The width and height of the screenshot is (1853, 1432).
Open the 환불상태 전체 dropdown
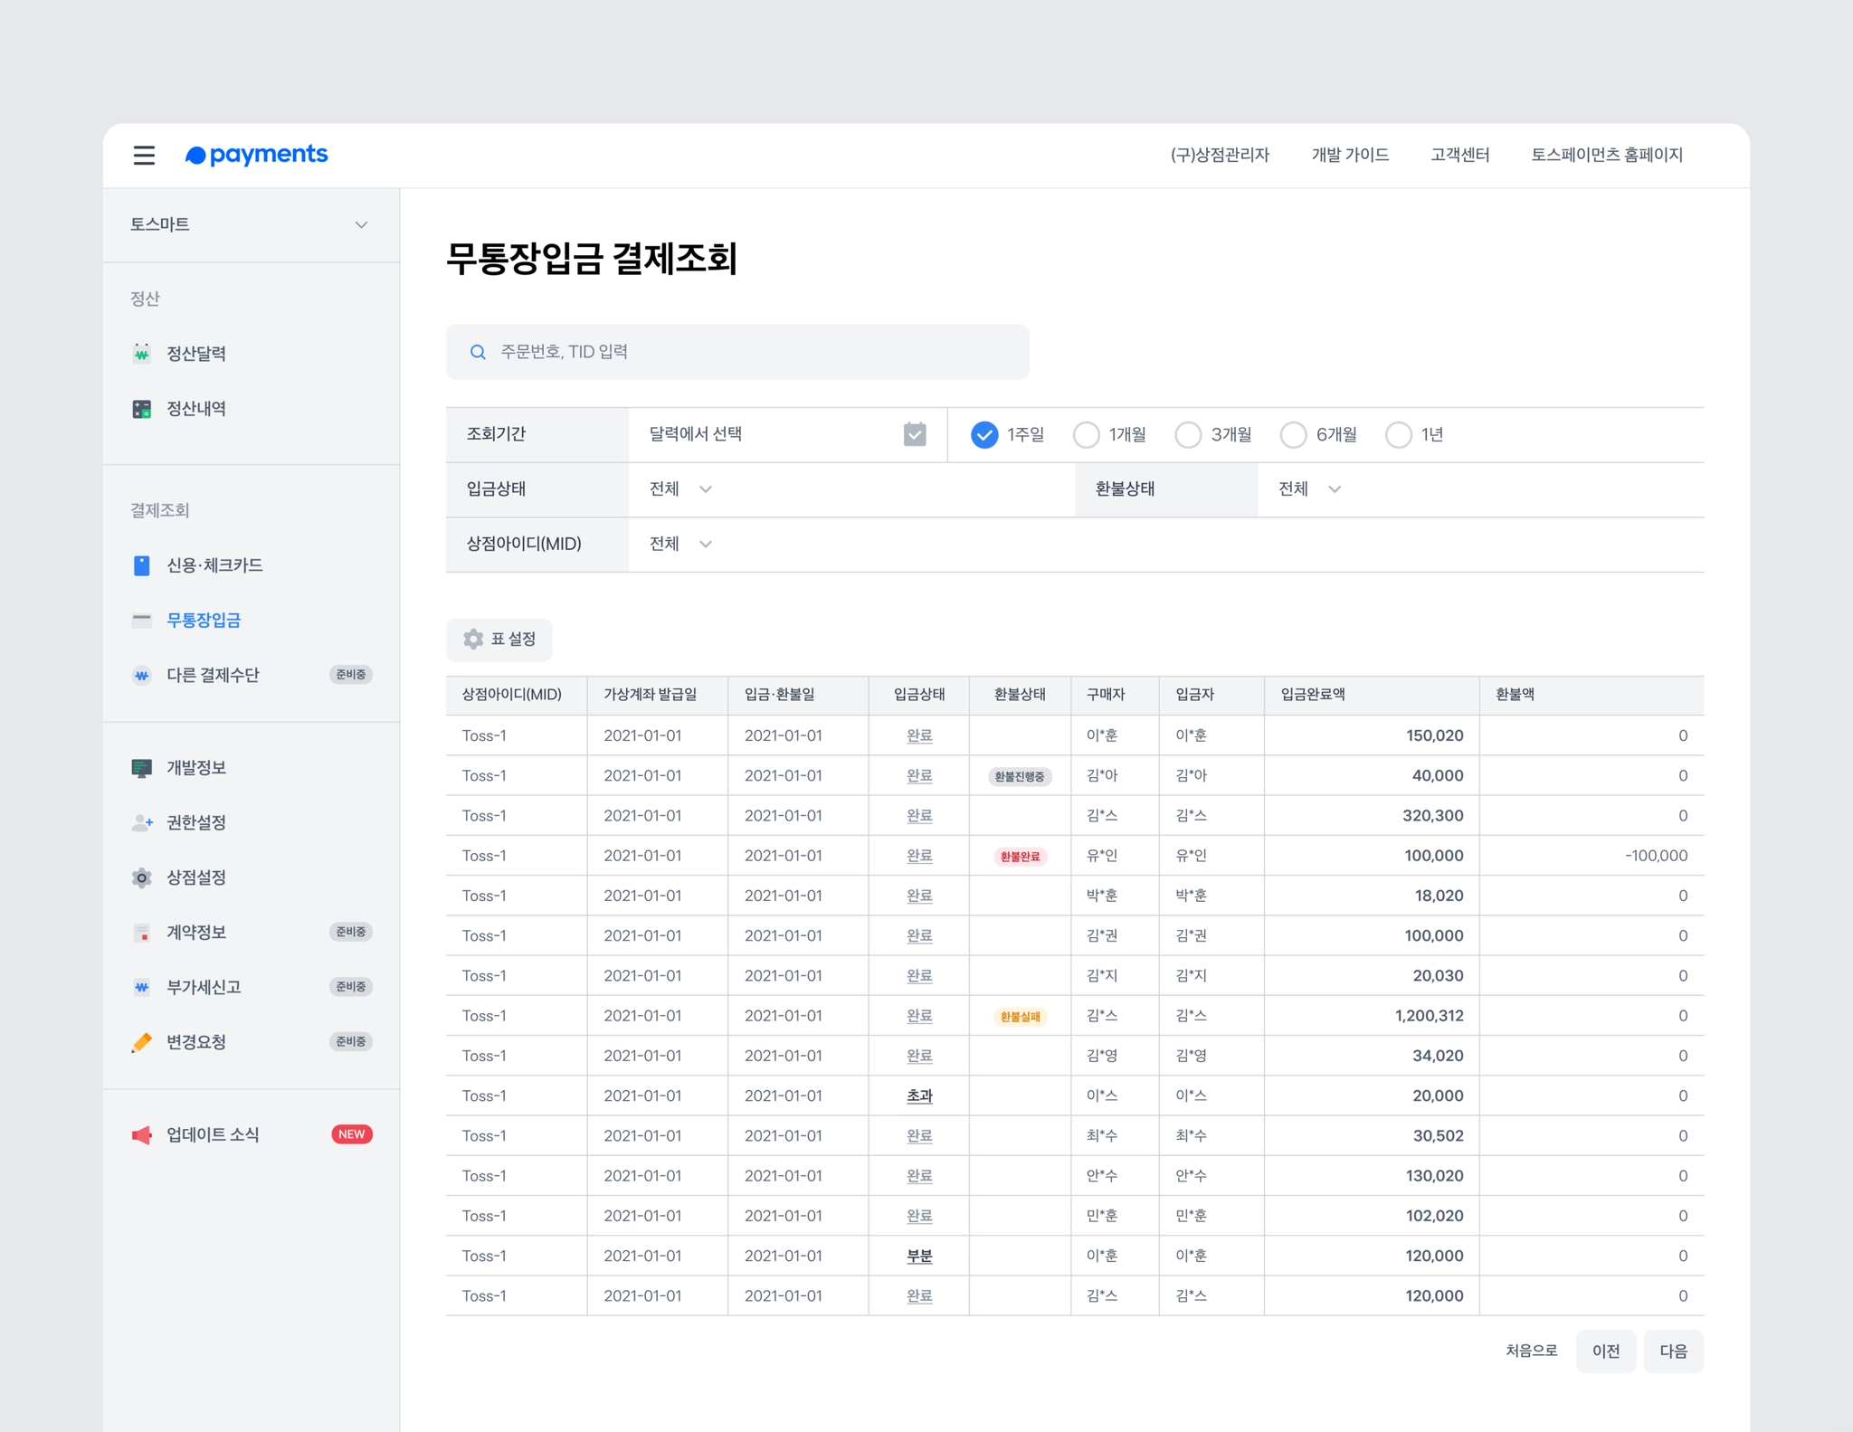[1309, 489]
